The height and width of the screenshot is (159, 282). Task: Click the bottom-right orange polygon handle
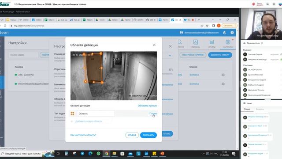[102, 83]
